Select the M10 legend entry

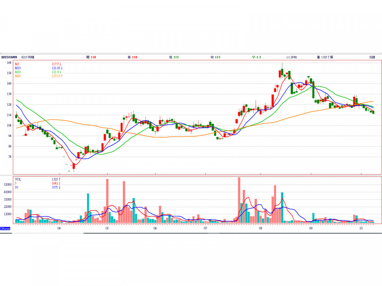click(18, 68)
